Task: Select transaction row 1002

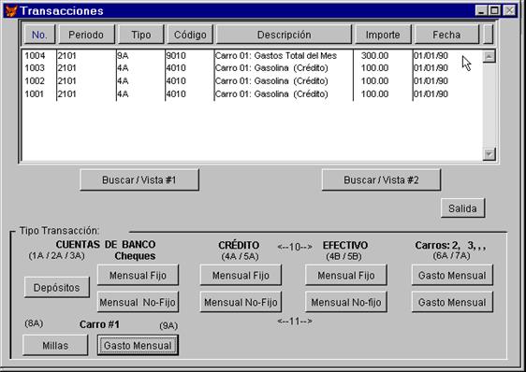Action: click(x=252, y=81)
